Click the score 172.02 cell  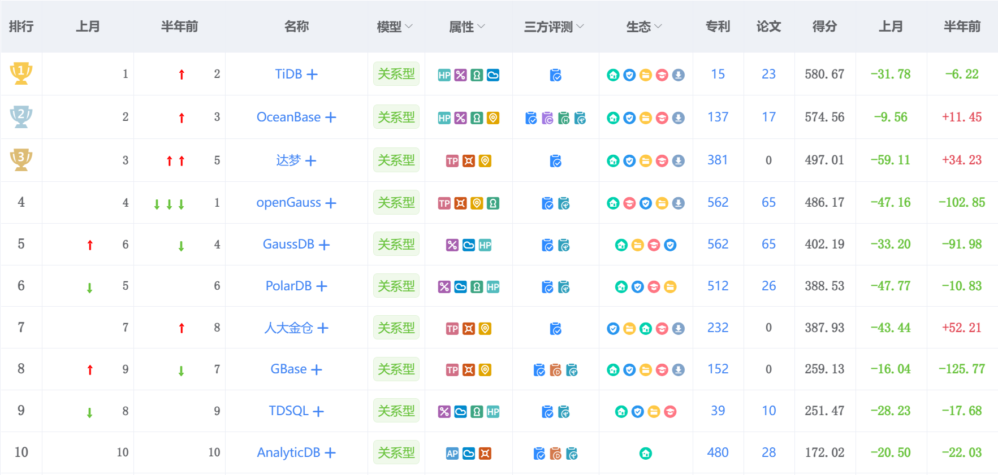(x=824, y=453)
